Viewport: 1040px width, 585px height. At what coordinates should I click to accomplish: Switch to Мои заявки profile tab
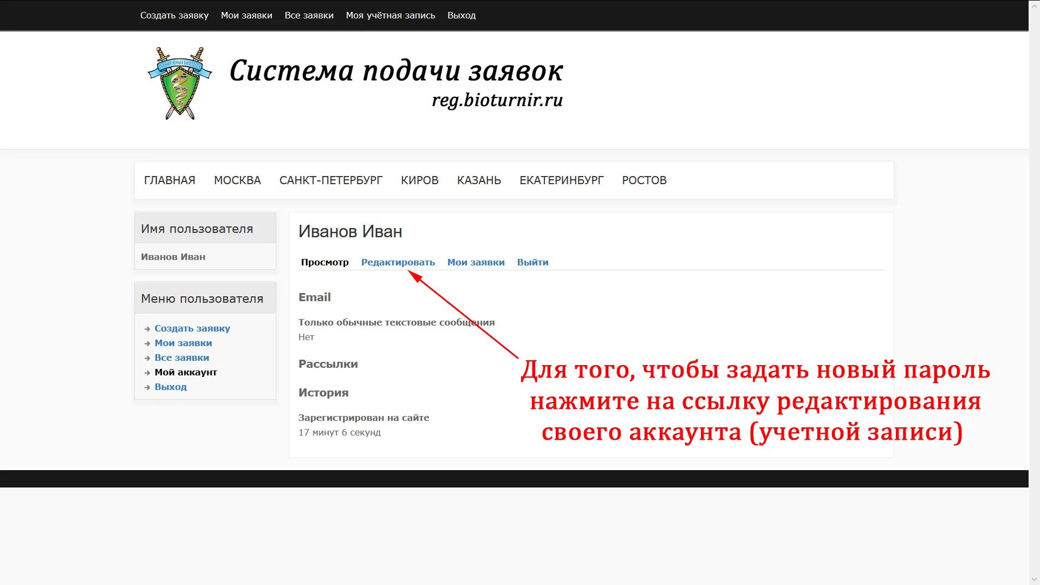476,262
